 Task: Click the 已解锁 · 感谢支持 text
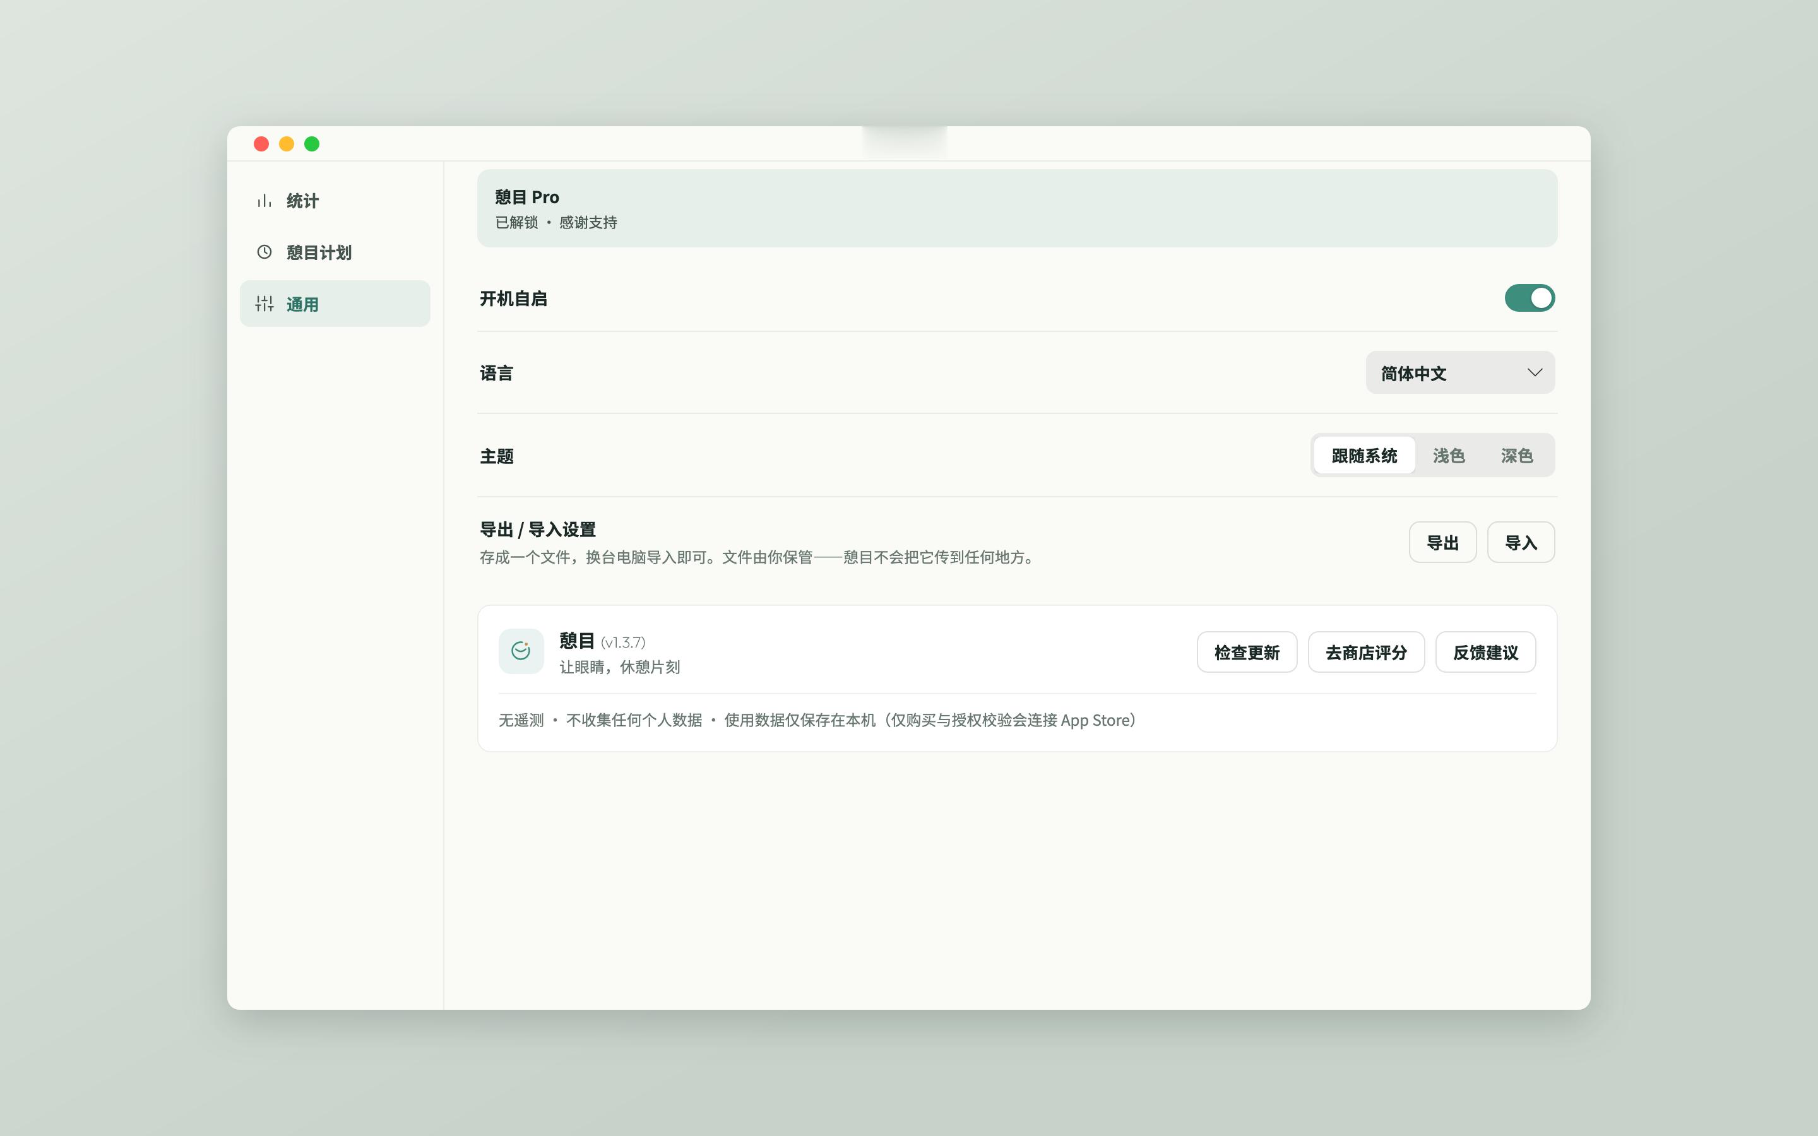pos(556,222)
